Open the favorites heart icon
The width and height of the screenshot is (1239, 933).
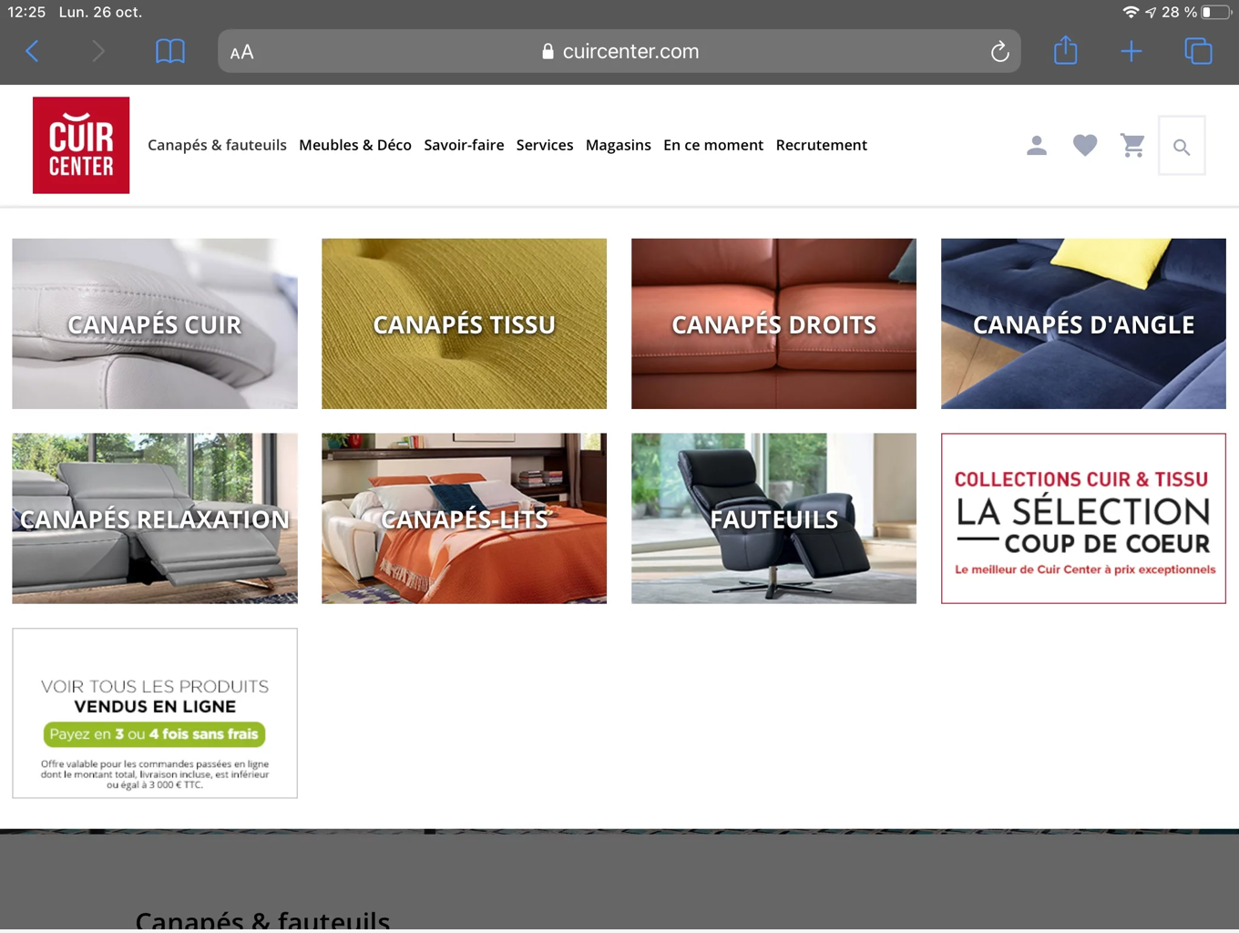click(1084, 146)
